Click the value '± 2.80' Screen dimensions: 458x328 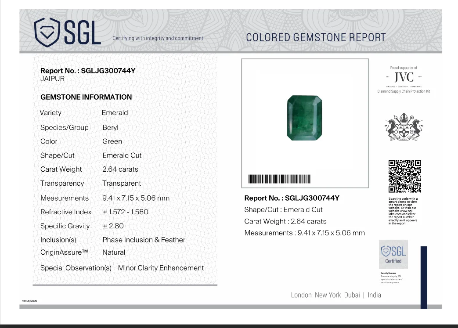point(113,226)
